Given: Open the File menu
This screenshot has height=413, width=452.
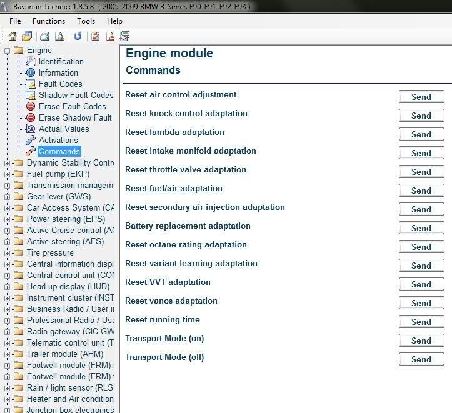Looking at the screenshot, I should pos(15,21).
